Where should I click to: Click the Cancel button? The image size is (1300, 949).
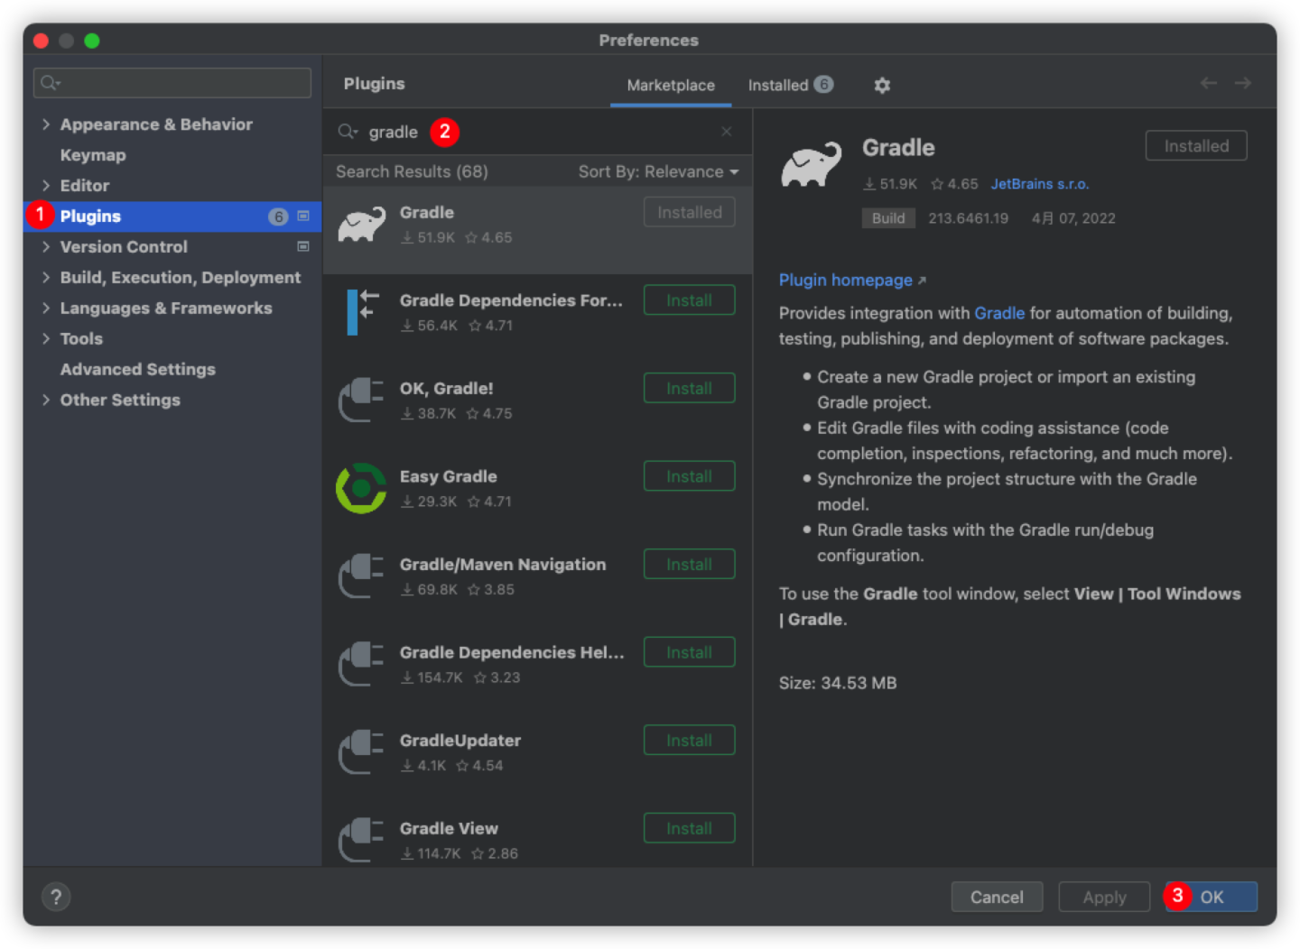click(x=997, y=897)
